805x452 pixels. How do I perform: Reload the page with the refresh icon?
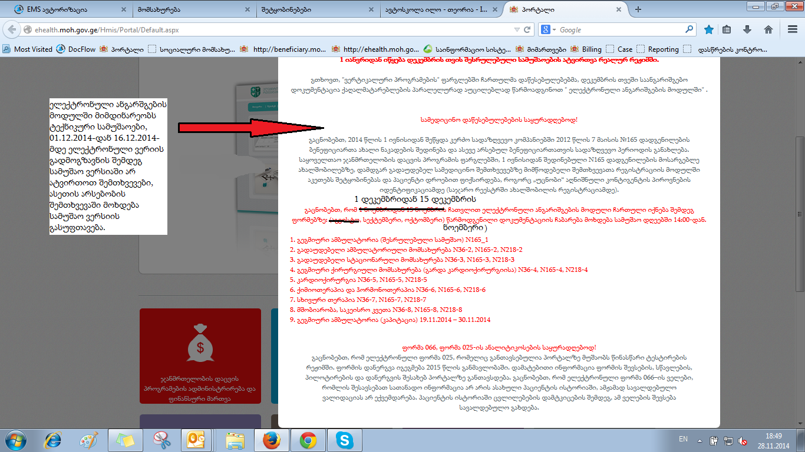point(527,29)
